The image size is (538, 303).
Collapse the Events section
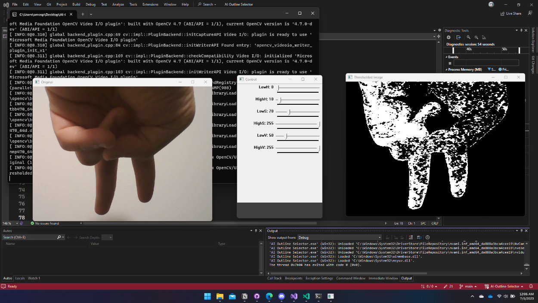point(446,57)
